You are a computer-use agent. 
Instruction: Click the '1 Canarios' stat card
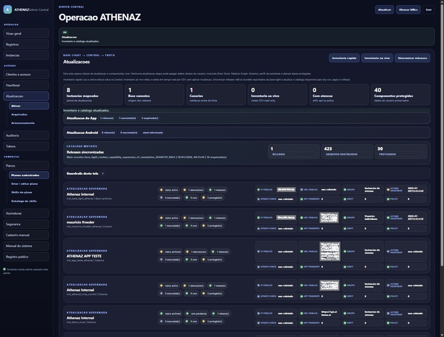216,95
